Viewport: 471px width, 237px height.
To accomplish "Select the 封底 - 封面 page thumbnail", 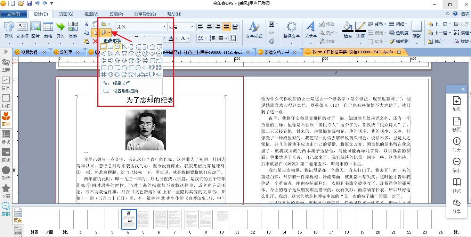I will tap(42, 219).
